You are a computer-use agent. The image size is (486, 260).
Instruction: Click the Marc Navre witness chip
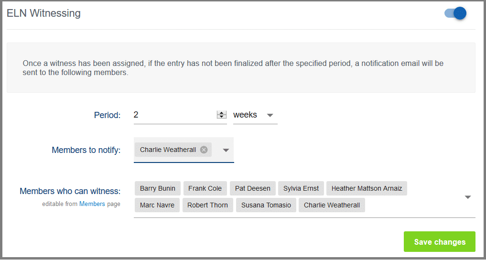157,205
